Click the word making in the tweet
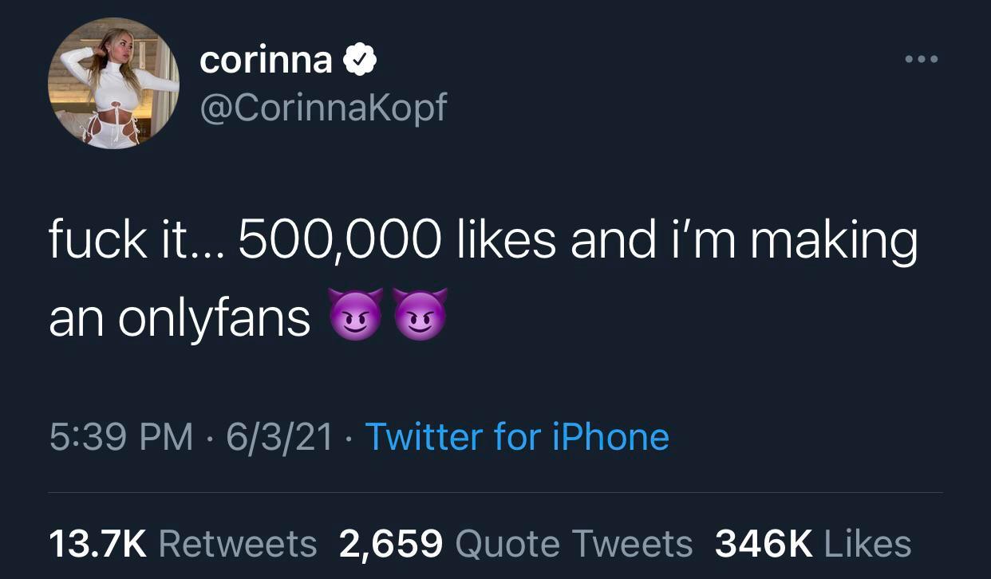 click(833, 242)
